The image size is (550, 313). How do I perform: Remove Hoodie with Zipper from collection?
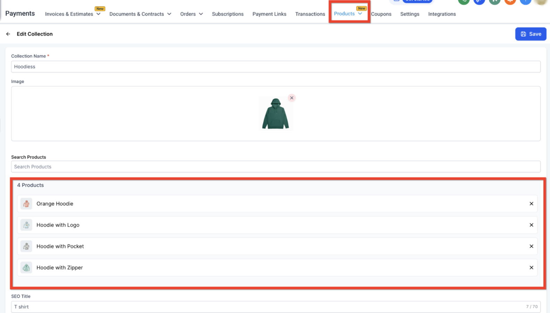tap(531, 268)
